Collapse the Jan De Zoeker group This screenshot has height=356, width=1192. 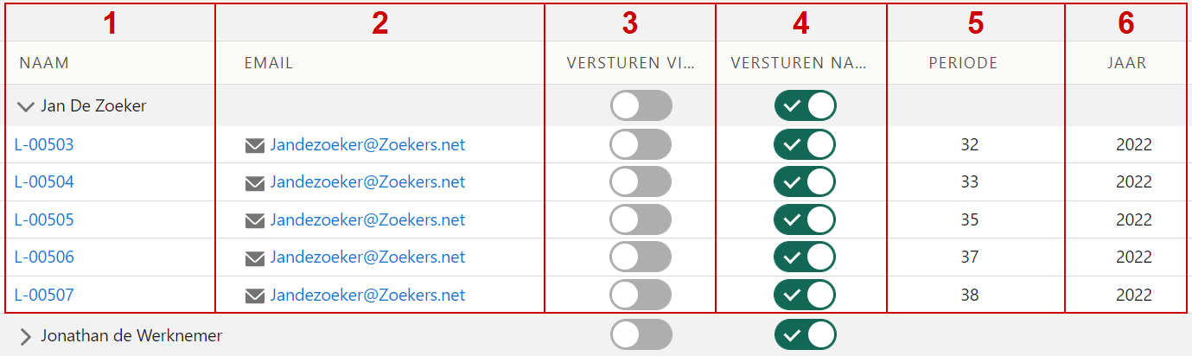point(26,106)
